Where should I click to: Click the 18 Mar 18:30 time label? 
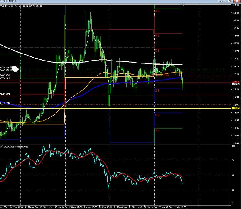click(17, 207)
